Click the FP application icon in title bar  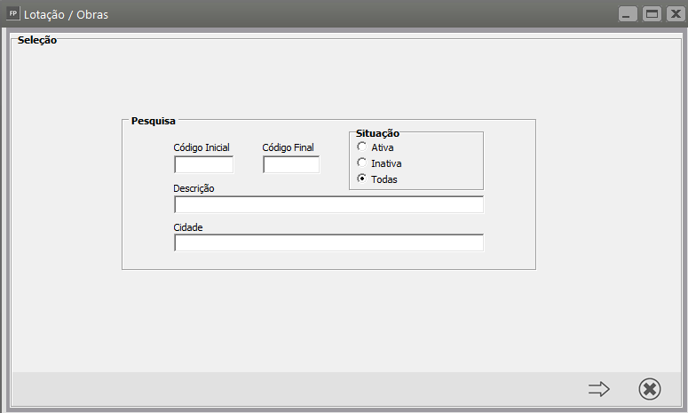12,13
